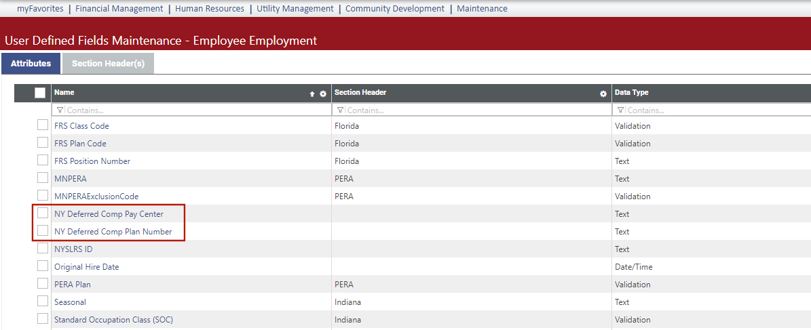Screen dimensions: 811x330
Task: Click the Data Type filter Contains field
Action: coord(713,110)
